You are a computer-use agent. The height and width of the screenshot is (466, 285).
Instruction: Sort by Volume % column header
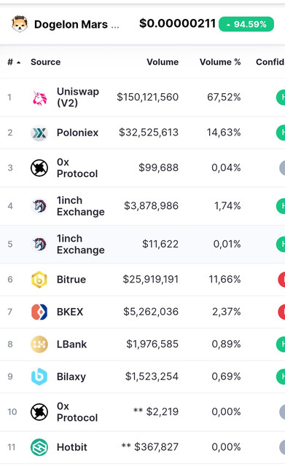click(x=220, y=62)
